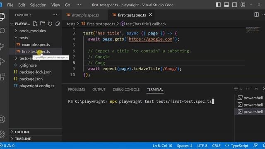Screen dimensions: 265x149
Task: Open the Explorer view in activity bar
Action: tap(2, 17)
